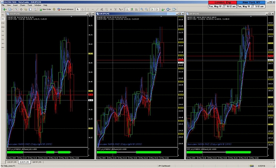Click the gold coin icon beside New Order
The width and height of the screenshot is (276, 168).
click(54, 9)
